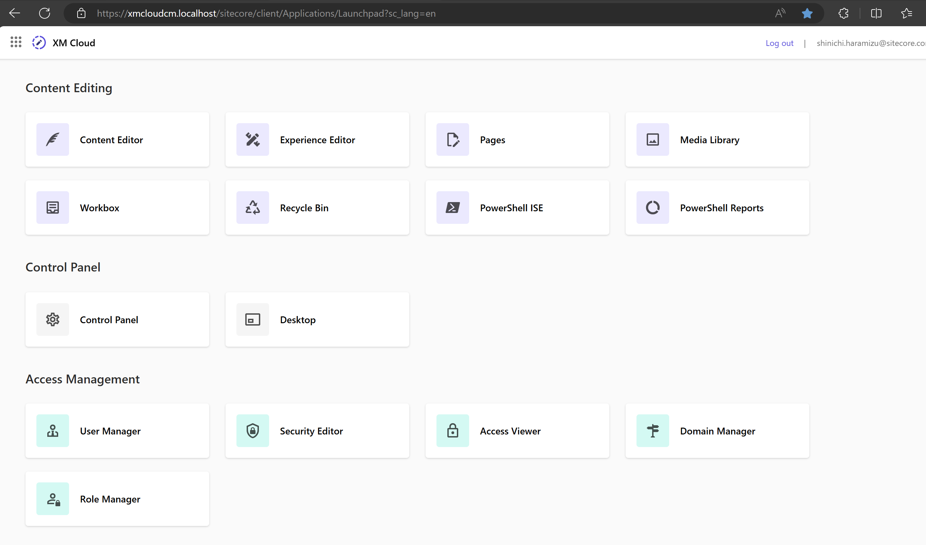The width and height of the screenshot is (926, 545).
Task: Click the Recycle Bin recycle icon
Action: [252, 208]
